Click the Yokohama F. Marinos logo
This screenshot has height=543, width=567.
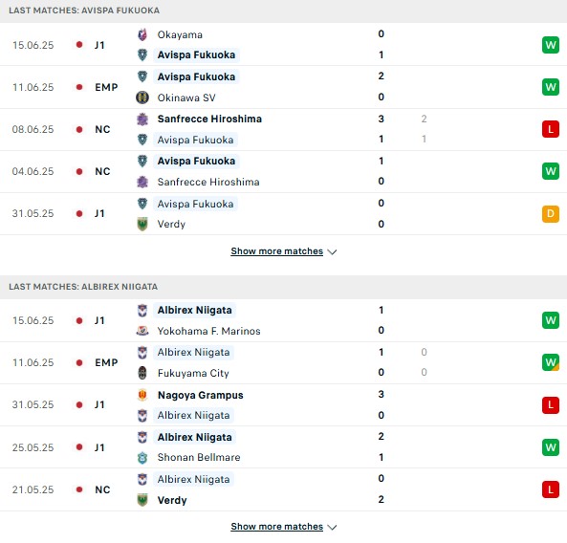(x=142, y=331)
